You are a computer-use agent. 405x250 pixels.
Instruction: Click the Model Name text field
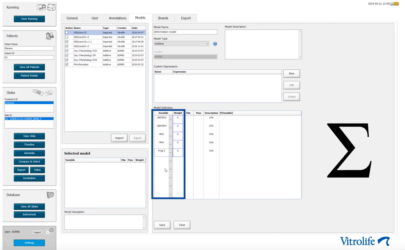point(185,32)
